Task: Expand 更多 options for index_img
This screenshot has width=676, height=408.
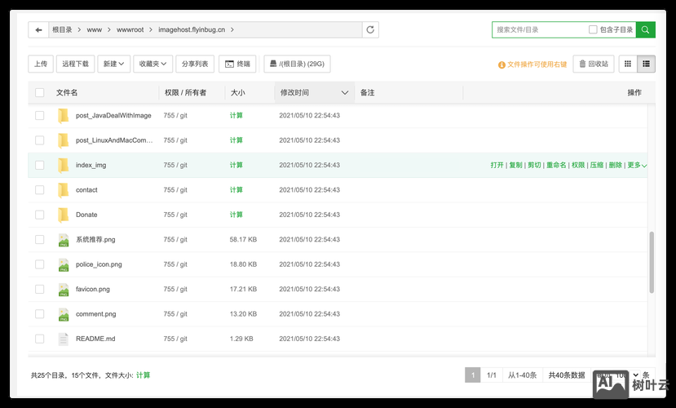Action: click(637, 165)
